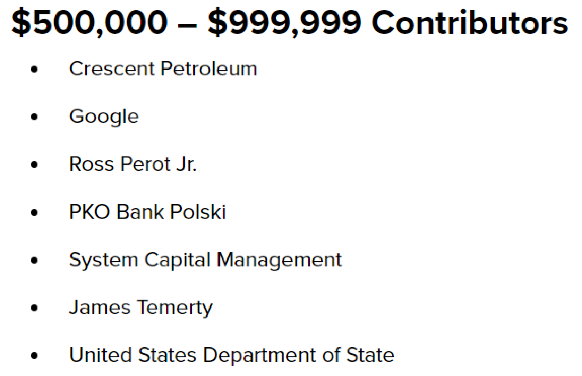Screen dimensions: 582x376
Task: Open United States Department of State
Action: [x=232, y=355]
